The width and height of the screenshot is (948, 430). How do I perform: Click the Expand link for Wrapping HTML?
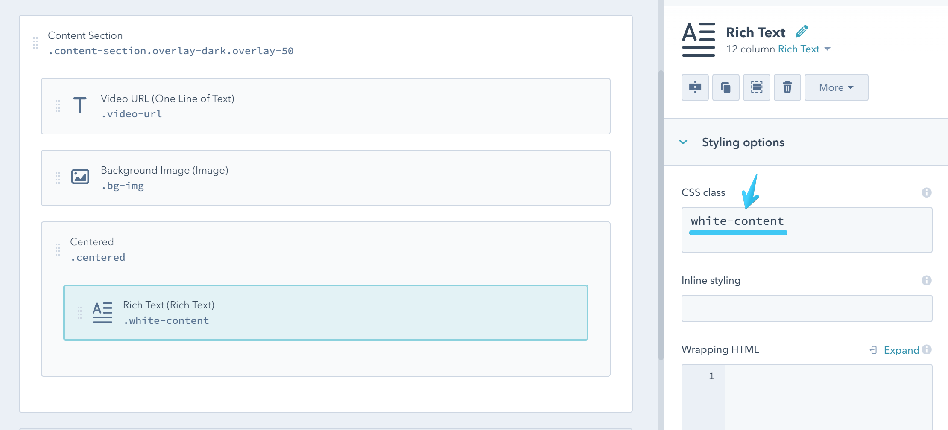[x=901, y=350]
